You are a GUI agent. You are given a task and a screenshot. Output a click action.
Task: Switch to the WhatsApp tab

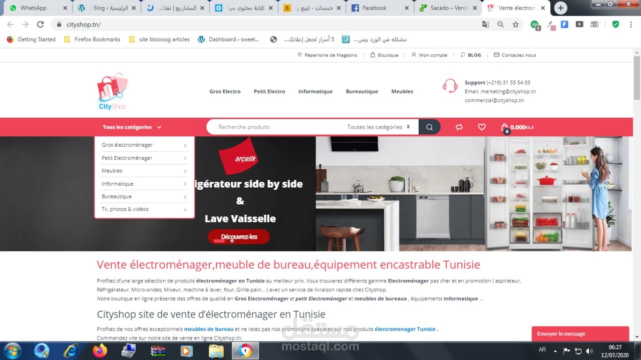pyautogui.click(x=38, y=8)
